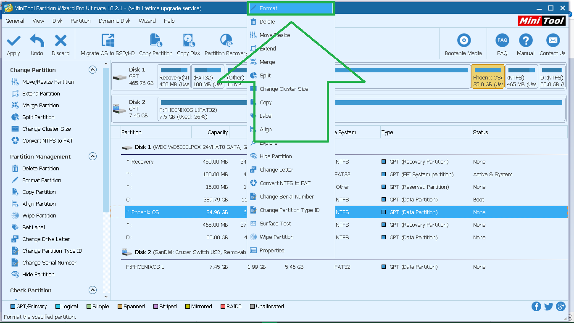Select the F:PHOENIXOS L partition row
The height and width of the screenshot is (323, 574).
pos(339,267)
